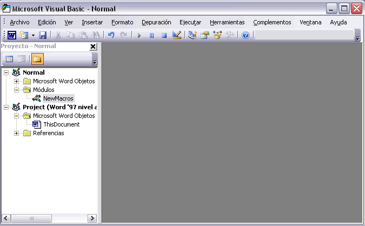Screen dimensions: 365x226
Task: Click the project tree scroll-right arrow
Action: click(92, 218)
